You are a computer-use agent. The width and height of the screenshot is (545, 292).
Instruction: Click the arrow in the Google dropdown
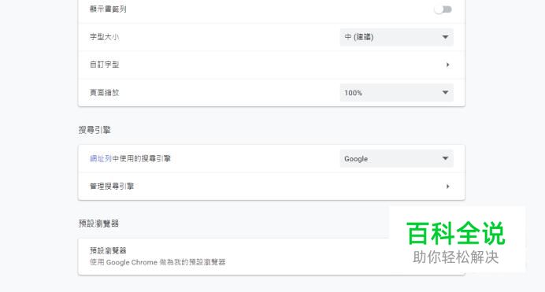point(445,159)
